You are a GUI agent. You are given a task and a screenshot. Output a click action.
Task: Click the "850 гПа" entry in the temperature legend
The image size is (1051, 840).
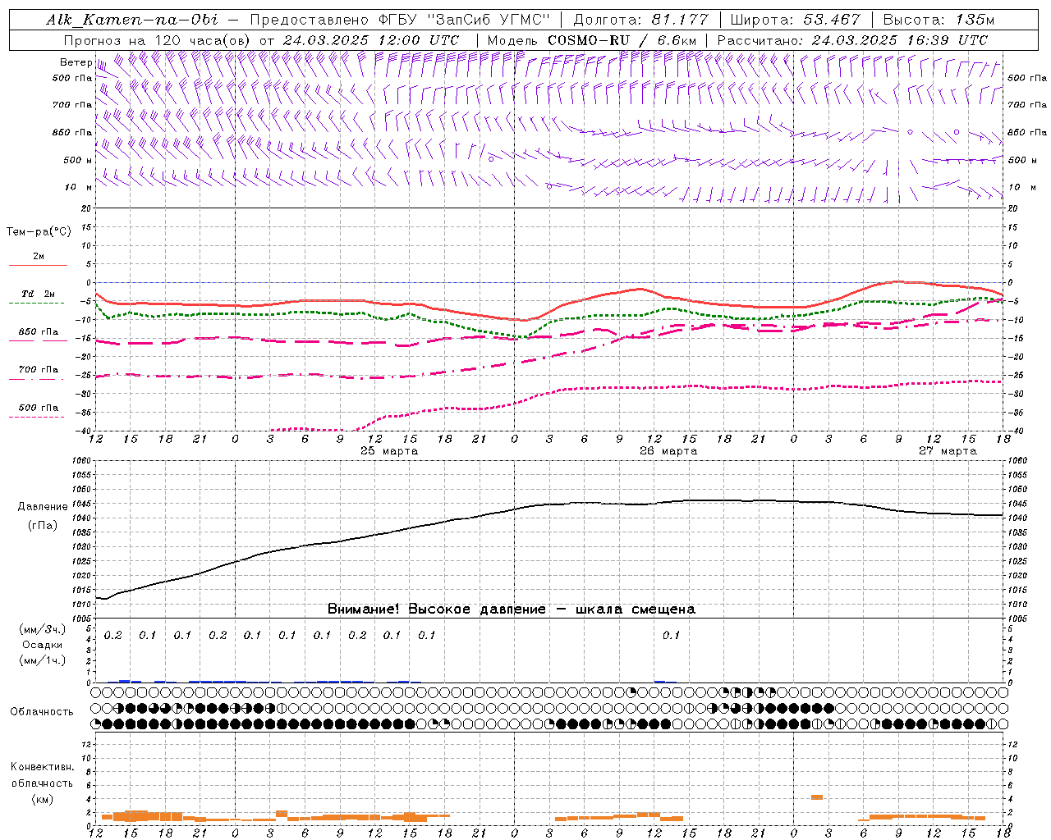click(x=39, y=332)
